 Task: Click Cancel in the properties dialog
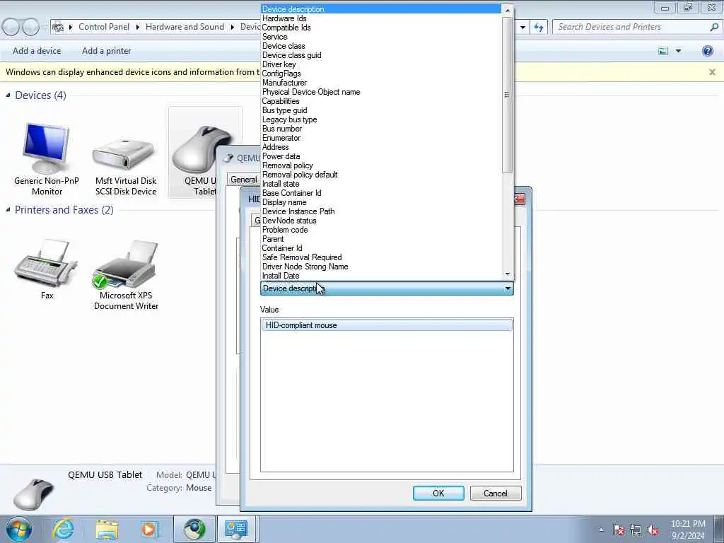pyautogui.click(x=496, y=493)
